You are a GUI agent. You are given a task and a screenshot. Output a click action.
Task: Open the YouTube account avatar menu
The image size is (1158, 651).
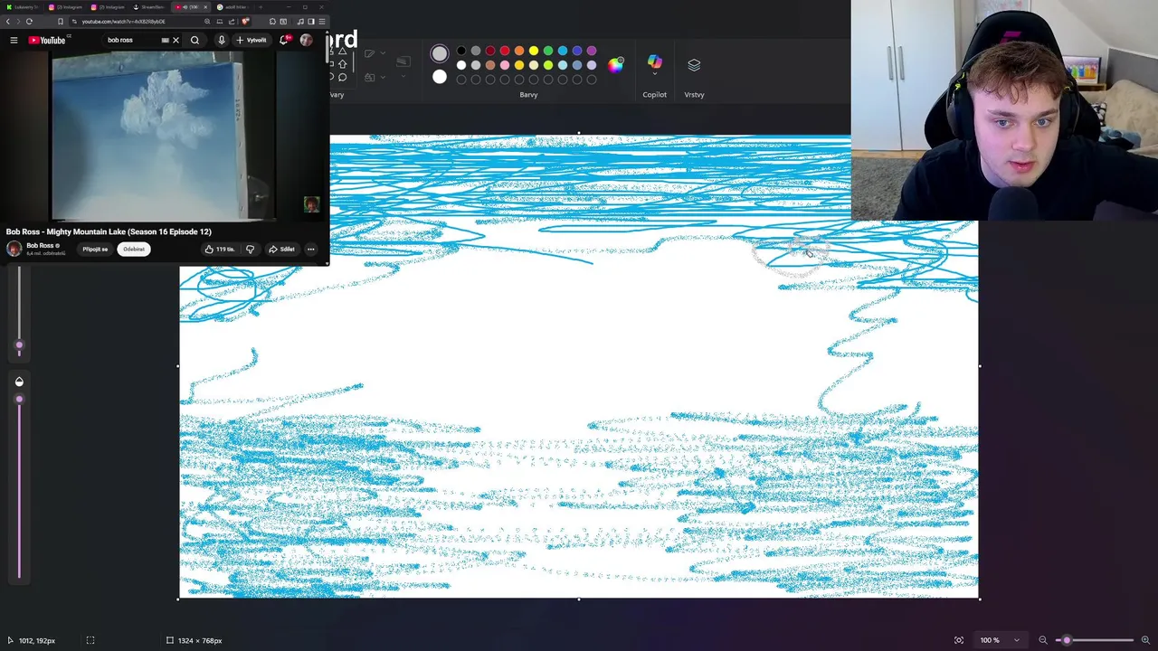click(x=306, y=40)
